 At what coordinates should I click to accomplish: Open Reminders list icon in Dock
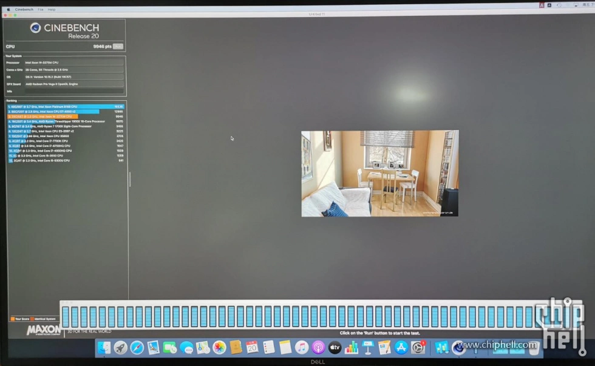pyautogui.click(x=268, y=347)
